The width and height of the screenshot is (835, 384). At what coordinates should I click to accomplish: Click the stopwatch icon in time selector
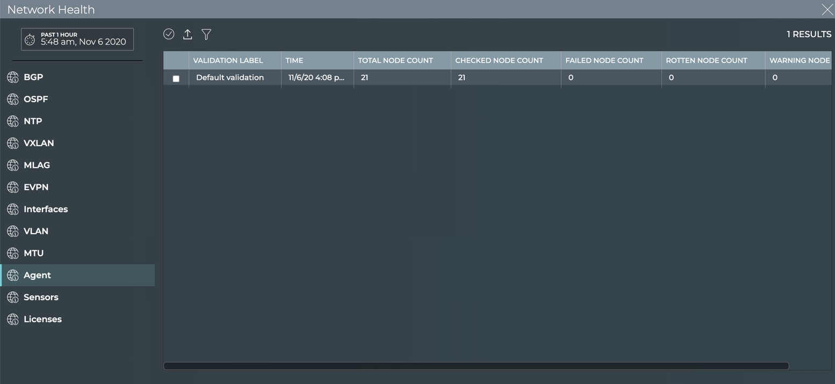click(30, 40)
